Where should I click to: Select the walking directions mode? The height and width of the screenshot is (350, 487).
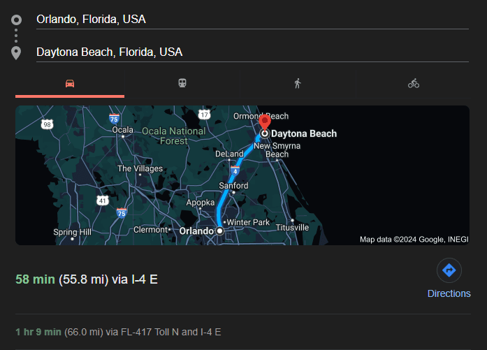(x=298, y=83)
